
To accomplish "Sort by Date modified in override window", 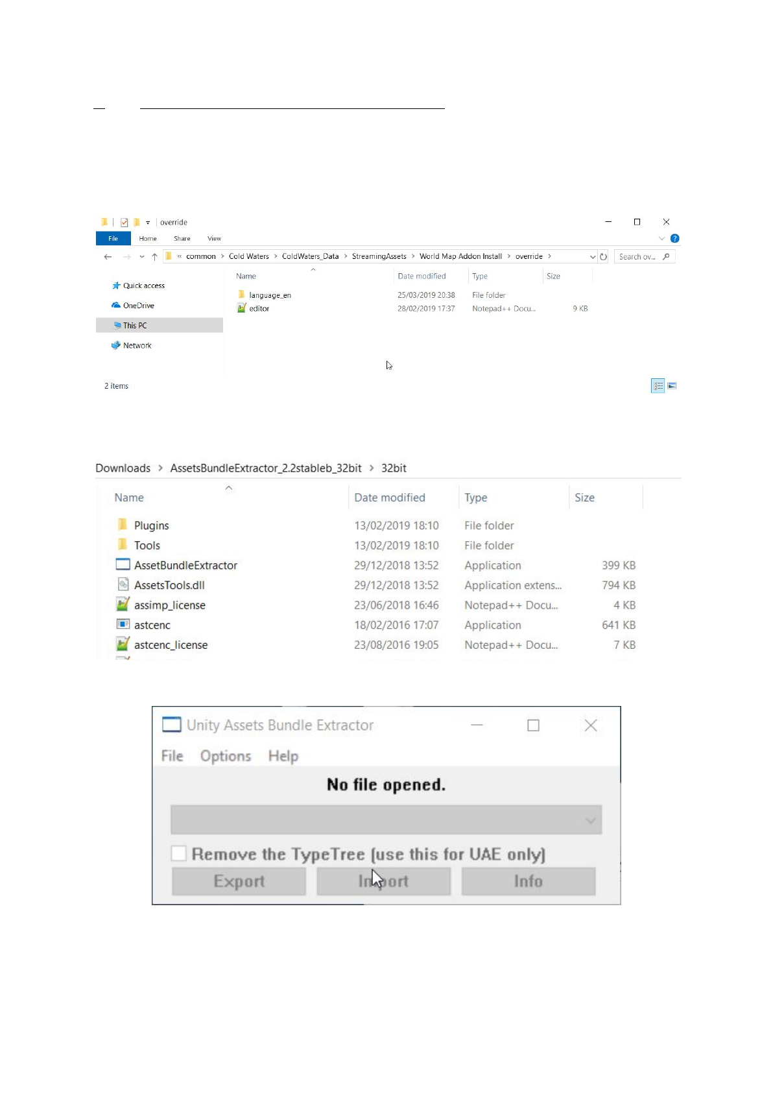I will click(422, 276).
